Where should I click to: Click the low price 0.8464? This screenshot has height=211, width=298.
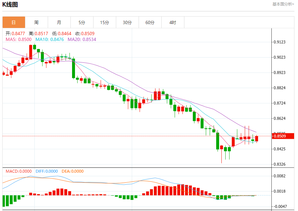pyautogui.click(x=65, y=34)
